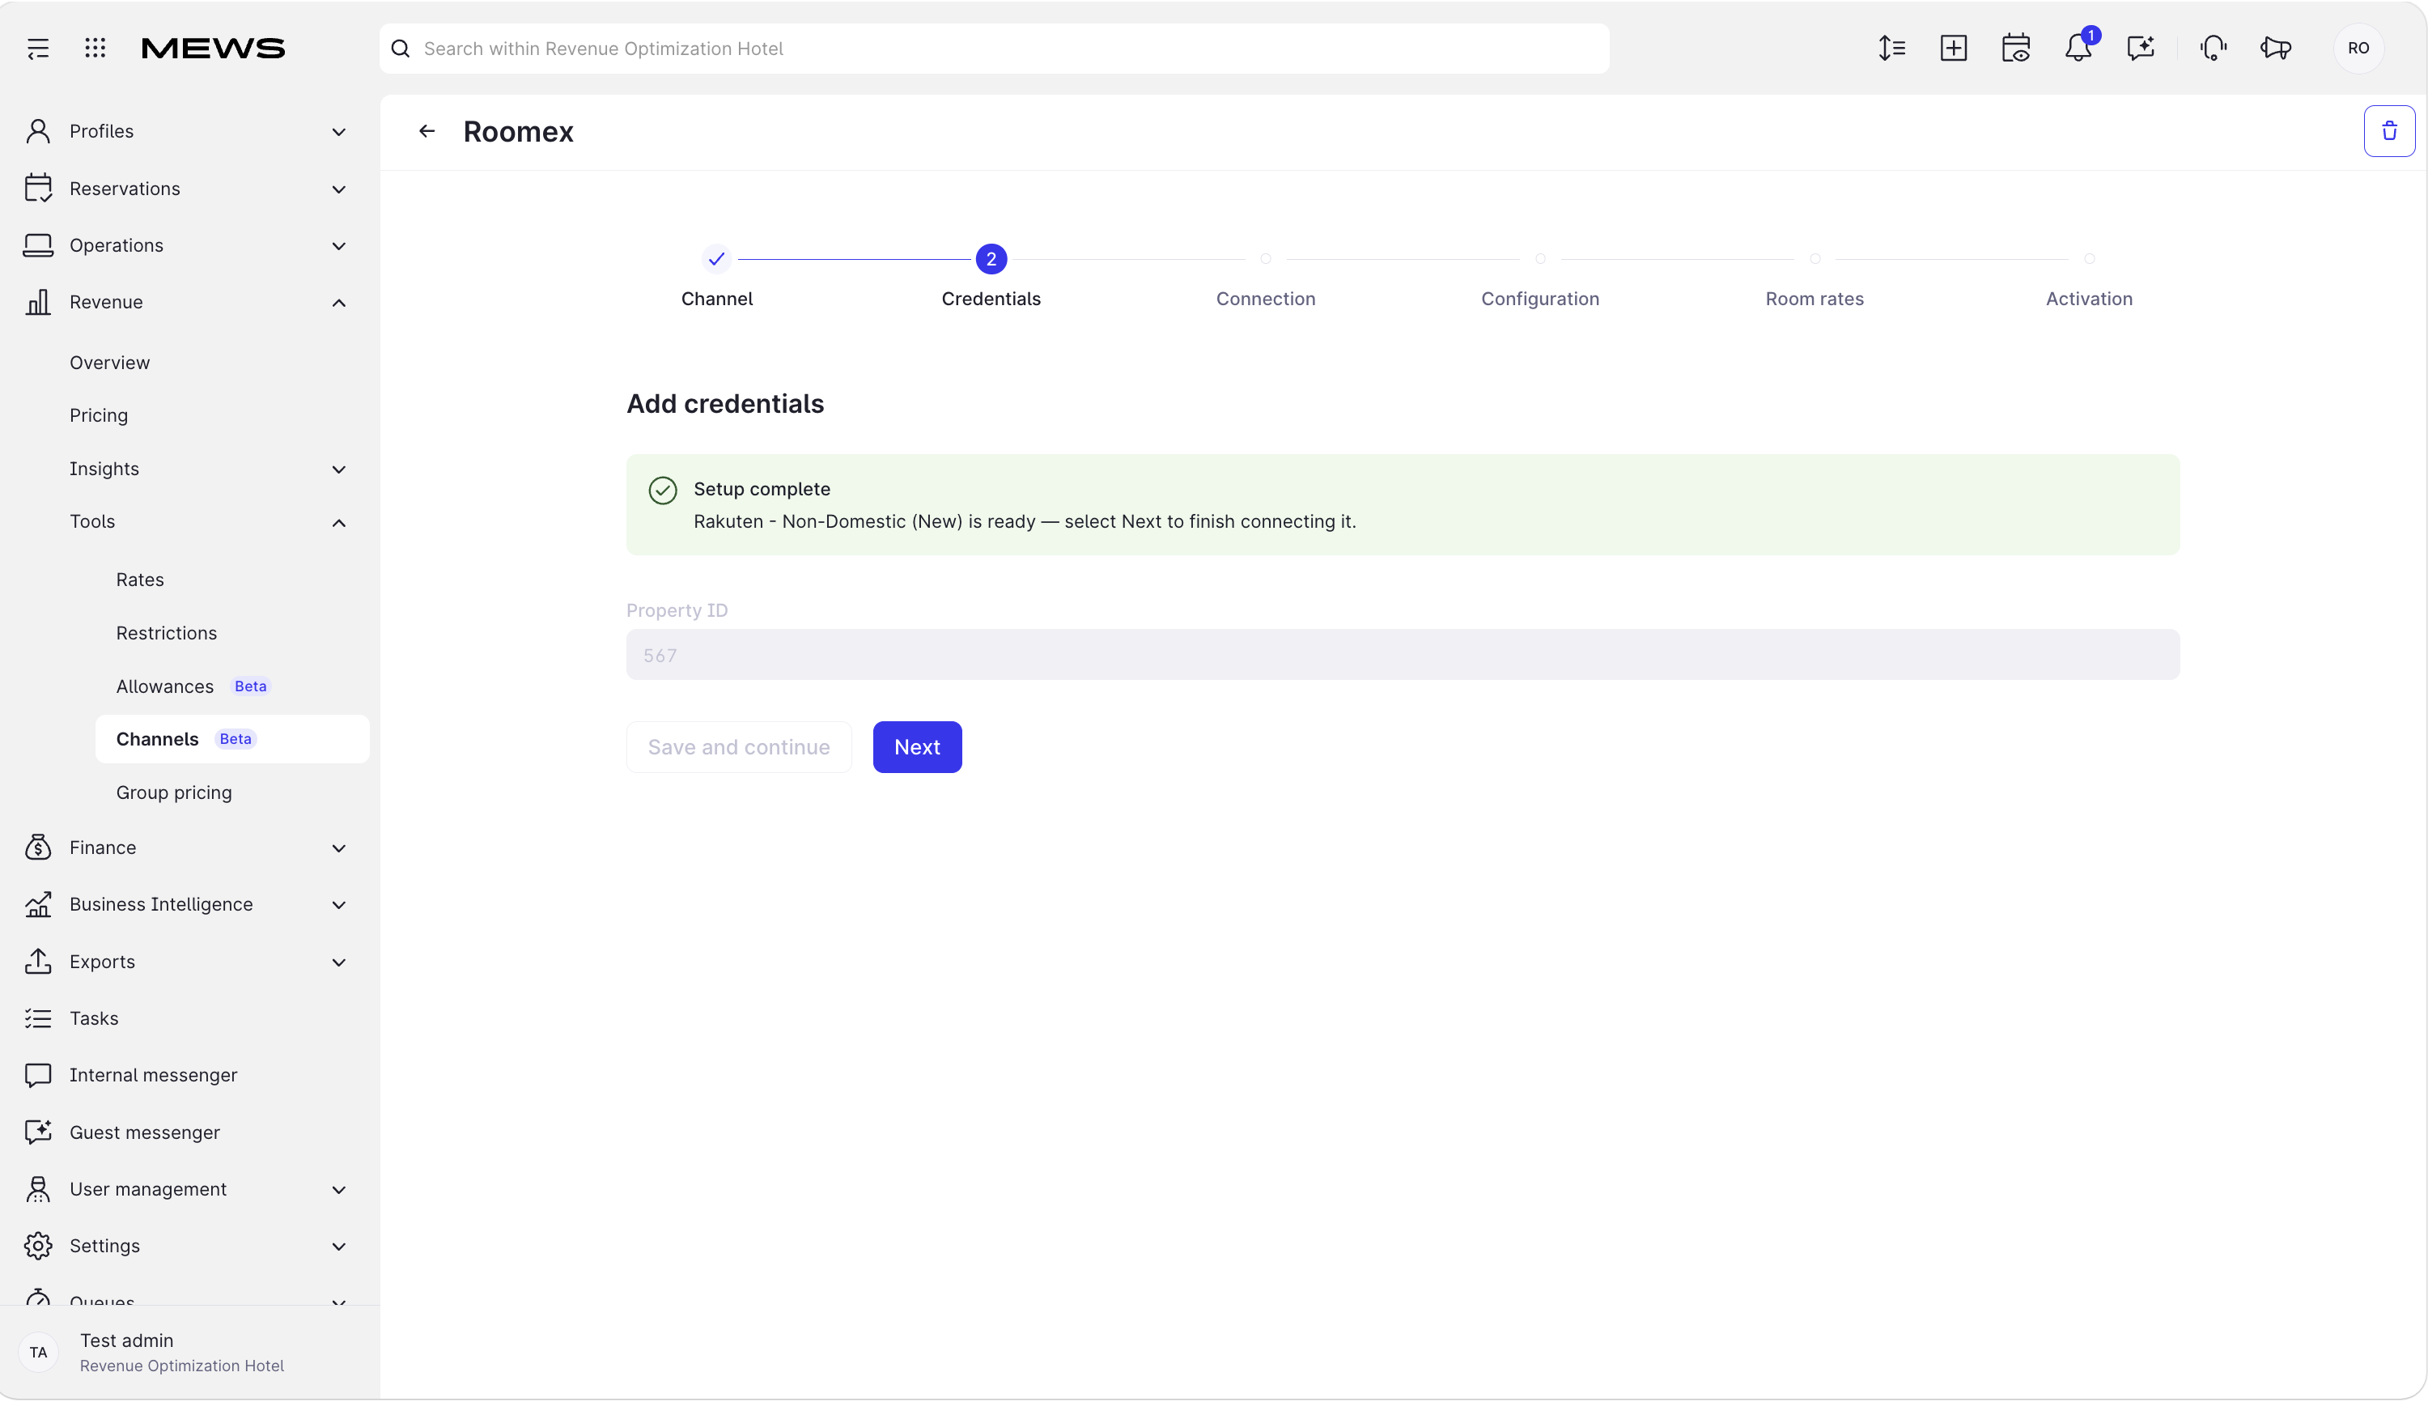Viewport: 2428px width, 1402px height.
Task: Open the Tasks menu item
Action: click(x=93, y=1019)
